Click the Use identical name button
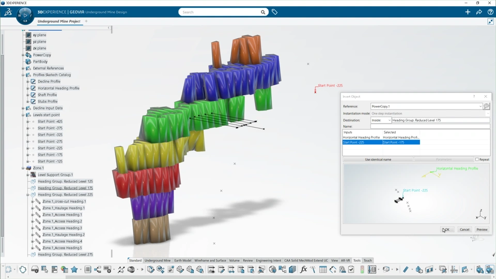Screen dimensions: 496x279 coord(378,160)
